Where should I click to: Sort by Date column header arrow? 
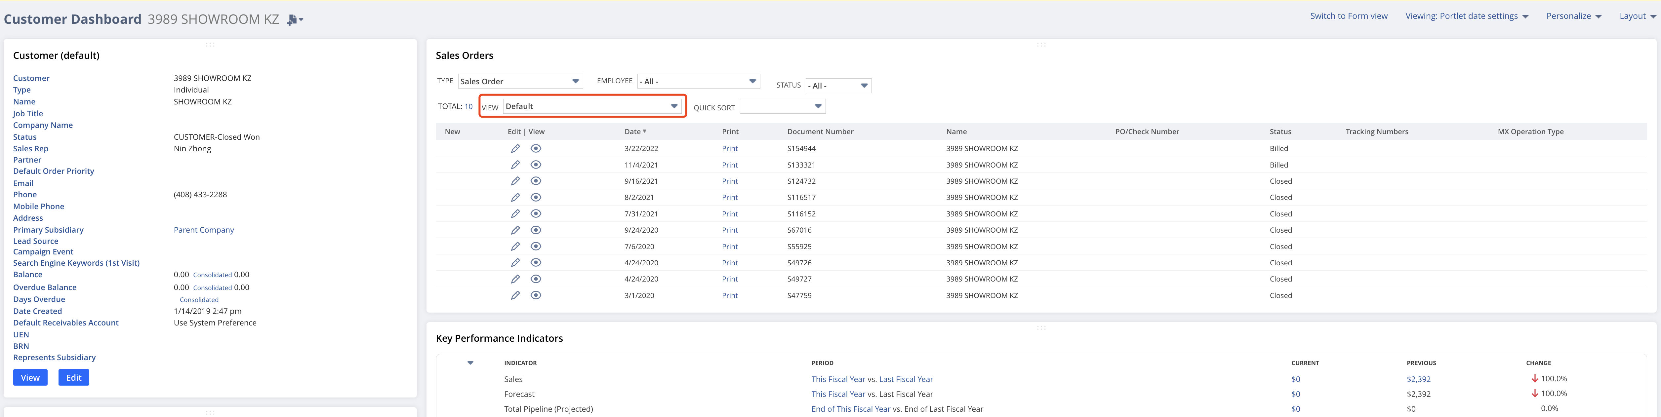(x=644, y=132)
